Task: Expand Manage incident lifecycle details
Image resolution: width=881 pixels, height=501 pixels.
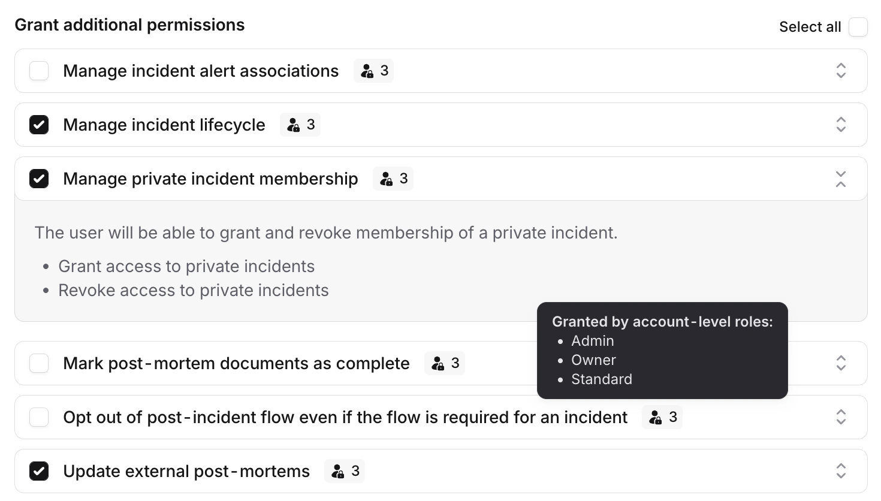Action: [841, 125]
